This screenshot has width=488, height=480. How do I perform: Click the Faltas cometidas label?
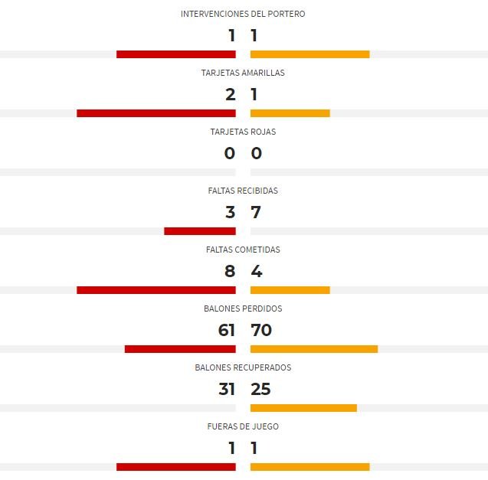(243, 250)
